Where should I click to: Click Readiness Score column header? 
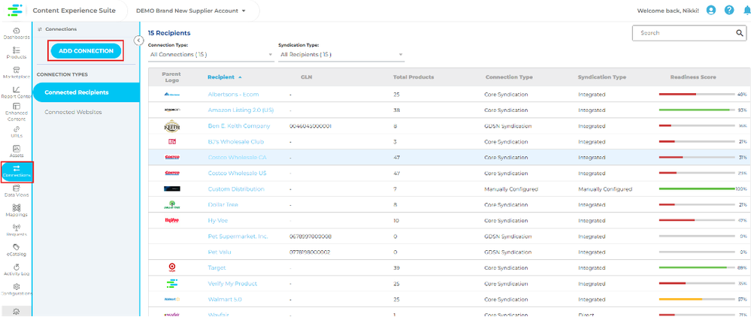click(692, 77)
